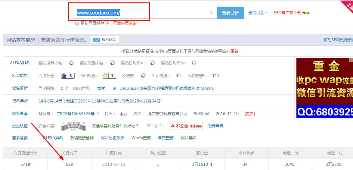This screenshot has height=170, width=353.
Task: Click the 查看分析 button
Action: tap(230, 13)
